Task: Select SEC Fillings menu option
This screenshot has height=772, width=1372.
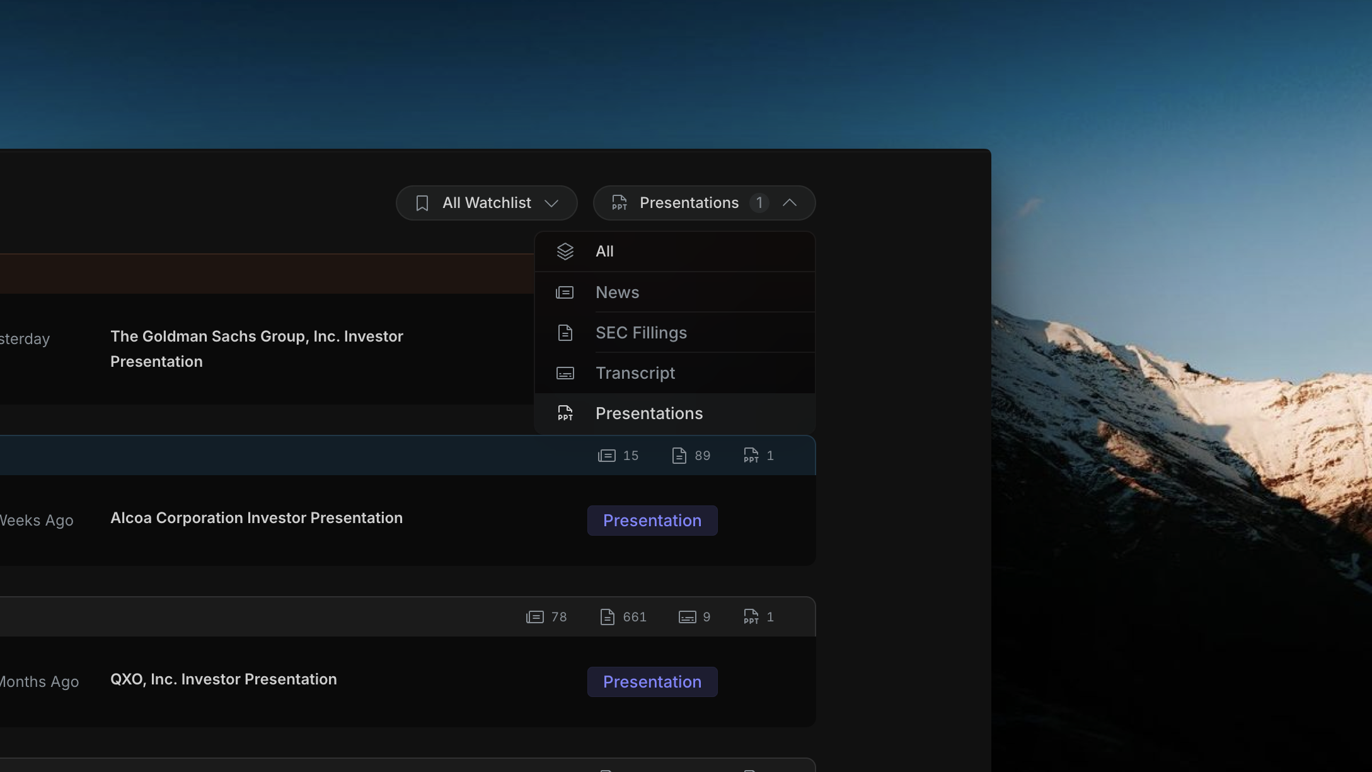Action: tap(674, 333)
